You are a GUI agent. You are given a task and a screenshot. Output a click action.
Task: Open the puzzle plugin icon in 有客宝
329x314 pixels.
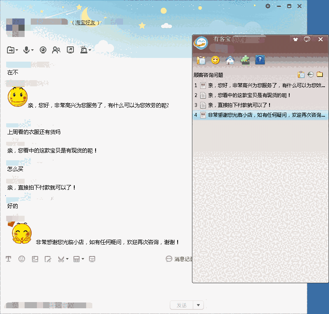(x=245, y=60)
